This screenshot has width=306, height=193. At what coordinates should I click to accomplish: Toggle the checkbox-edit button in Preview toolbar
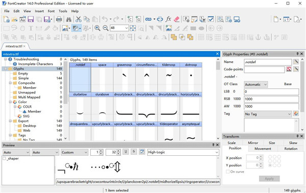tap(142, 152)
